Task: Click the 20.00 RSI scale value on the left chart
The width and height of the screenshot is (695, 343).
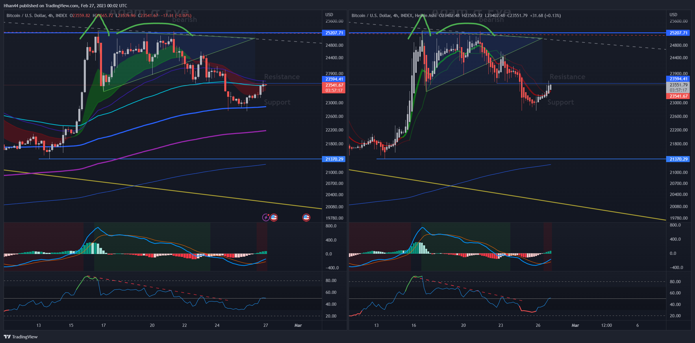Action: click(x=331, y=316)
